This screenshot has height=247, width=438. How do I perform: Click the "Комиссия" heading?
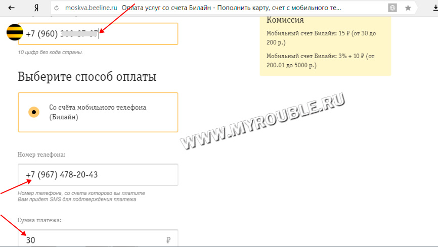point(285,20)
